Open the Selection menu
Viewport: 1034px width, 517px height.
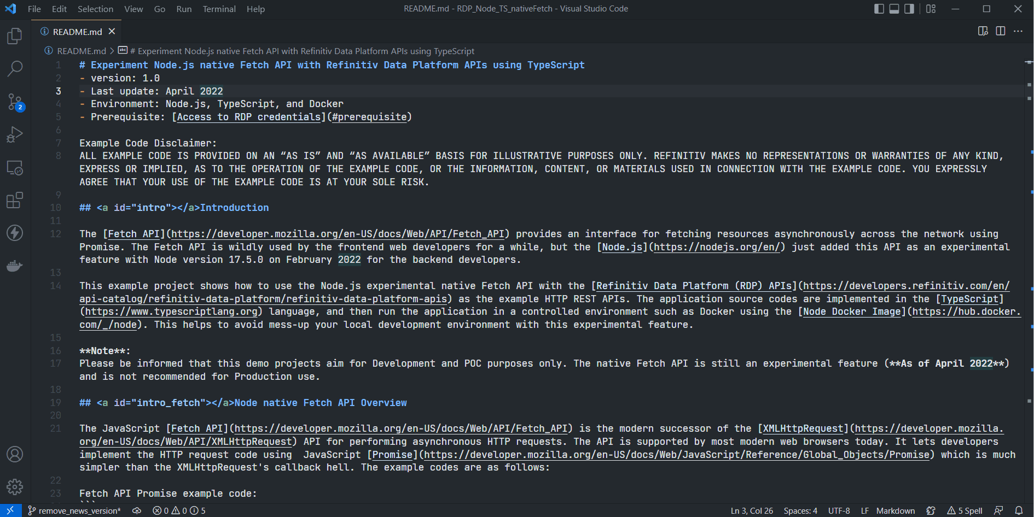tap(95, 9)
